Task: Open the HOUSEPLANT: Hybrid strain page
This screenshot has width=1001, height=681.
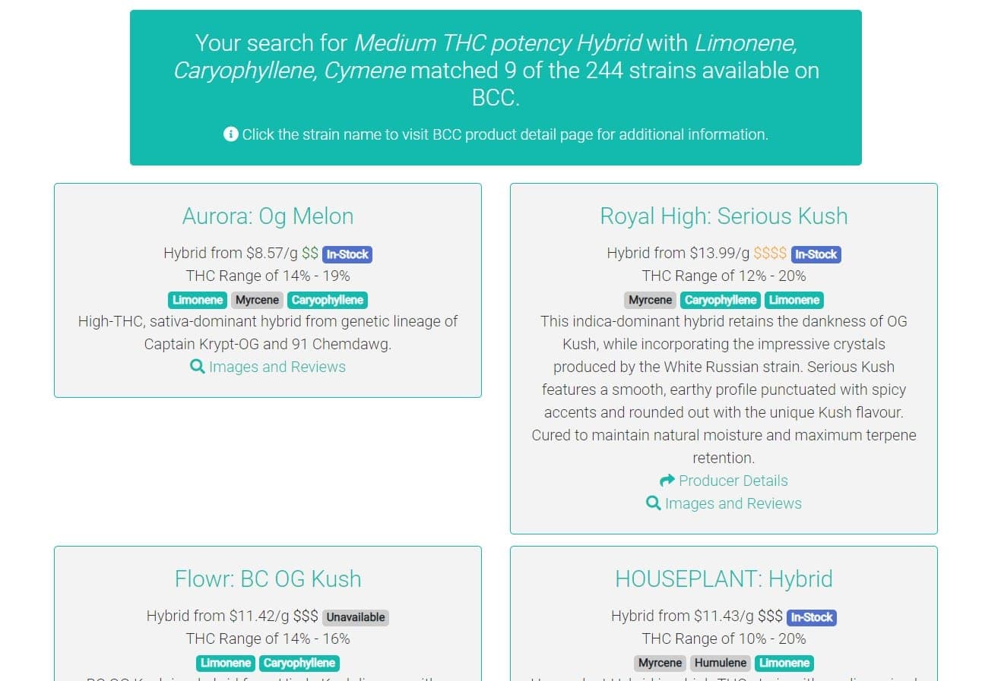Action: [x=724, y=579]
